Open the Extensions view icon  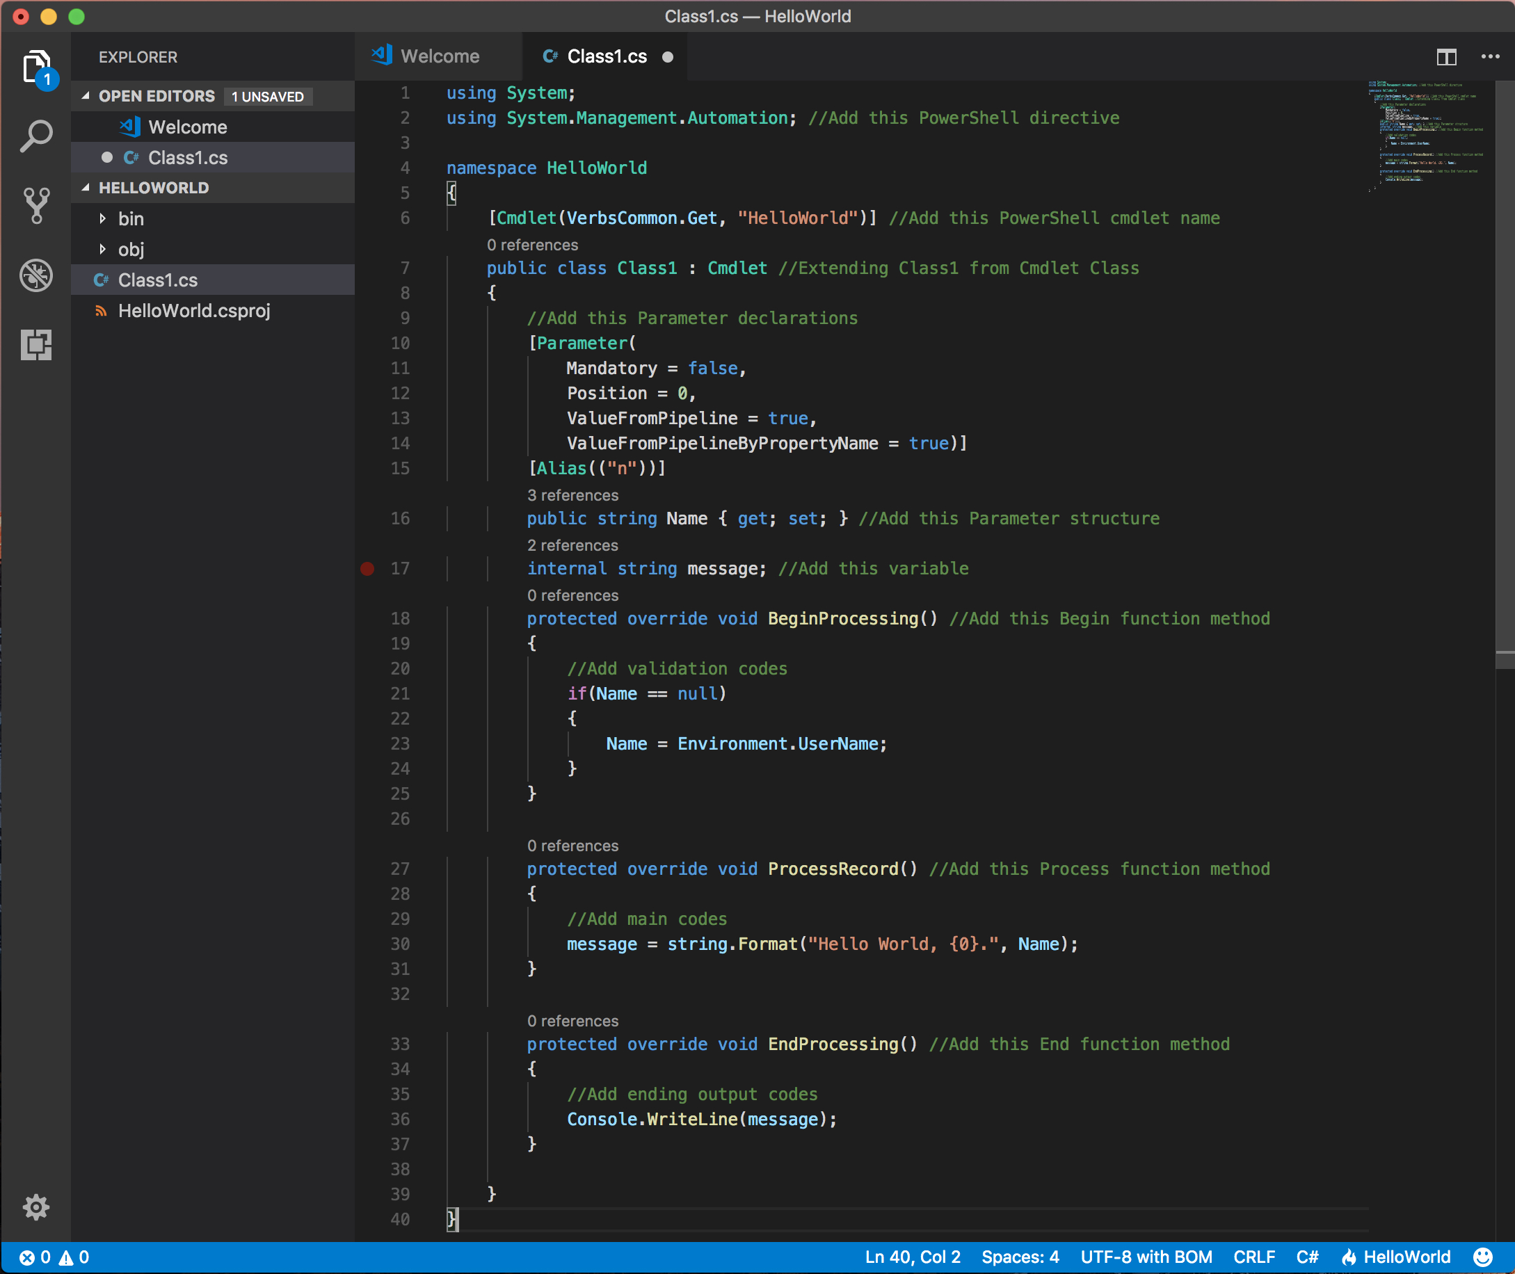(36, 344)
